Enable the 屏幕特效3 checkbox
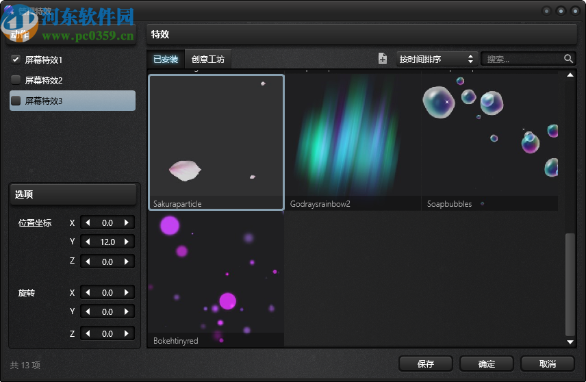This screenshot has width=586, height=382. (x=16, y=101)
